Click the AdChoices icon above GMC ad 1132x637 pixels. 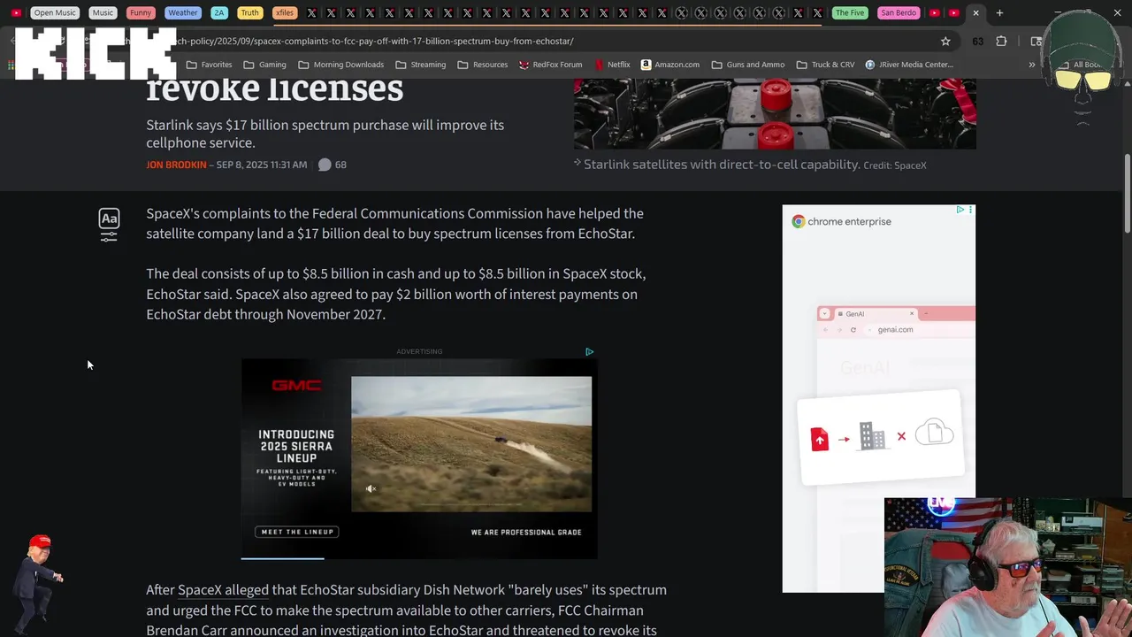pos(589,351)
